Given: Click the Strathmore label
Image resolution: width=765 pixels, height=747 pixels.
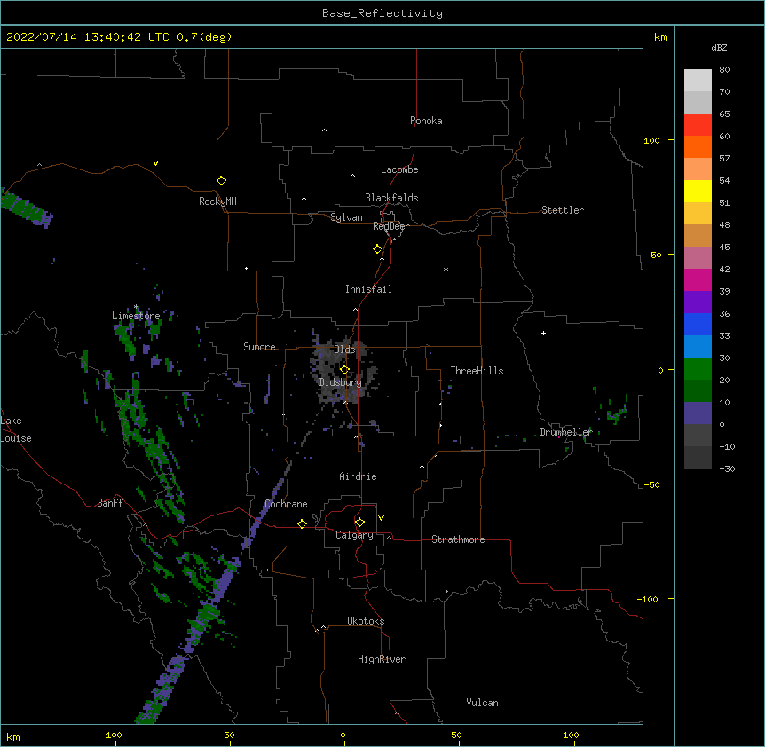Looking at the screenshot, I should (458, 539).
